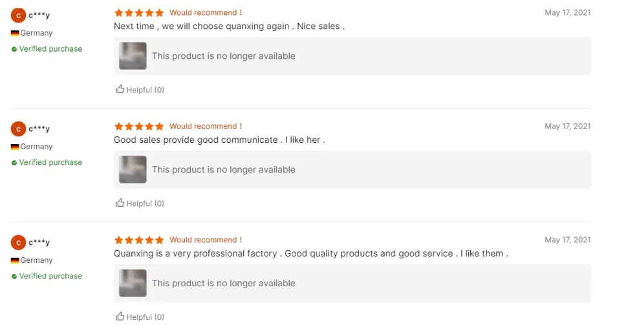Click Germany flag icon in third review
617x325 pixels.
tap(15, 260)
